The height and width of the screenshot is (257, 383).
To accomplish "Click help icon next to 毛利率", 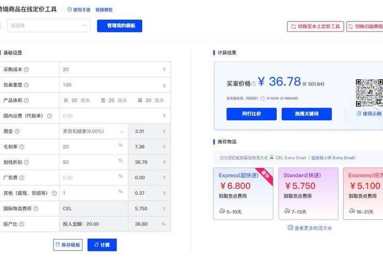I will coord(22,147).
